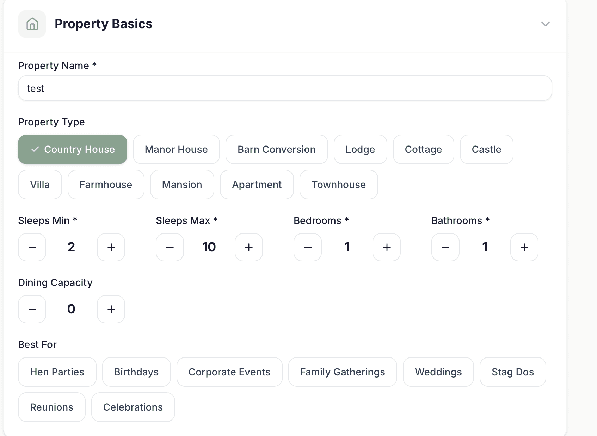Increment Sleeps Max using plus icon
The height and width of the screenshot is (436, 597).
pos(249,247)
